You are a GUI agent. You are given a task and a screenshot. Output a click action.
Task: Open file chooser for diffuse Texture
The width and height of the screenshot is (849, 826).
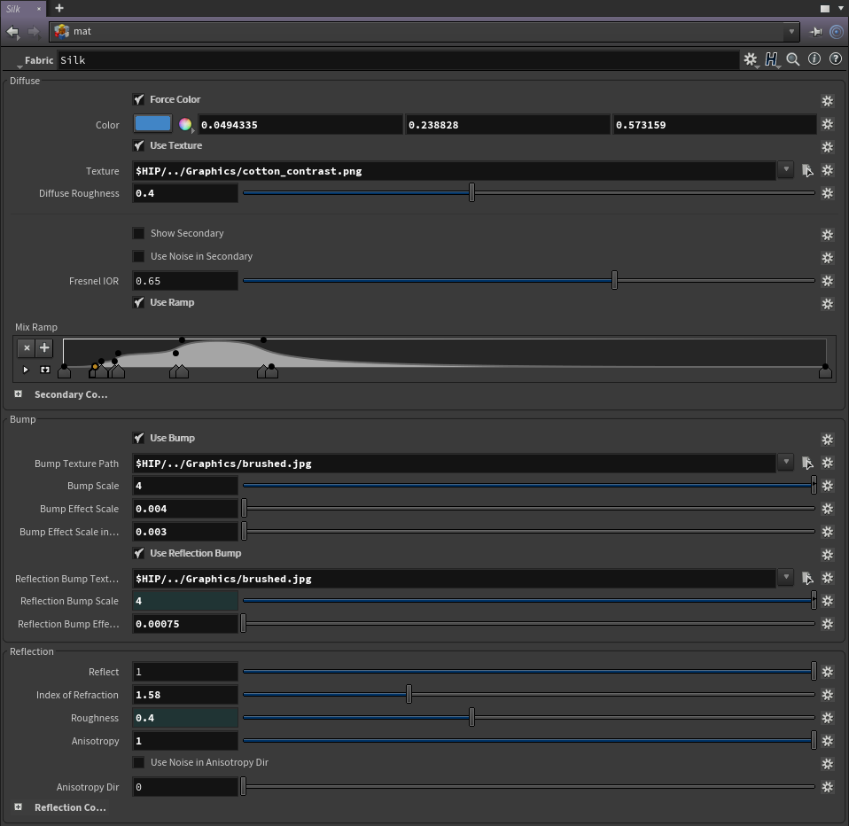pyautogui.click(x=807, y=171)
